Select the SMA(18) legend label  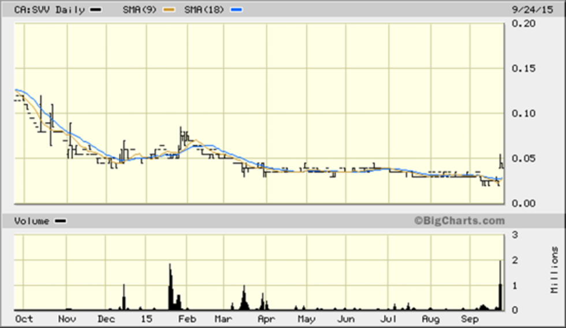[x=204, y=10]
